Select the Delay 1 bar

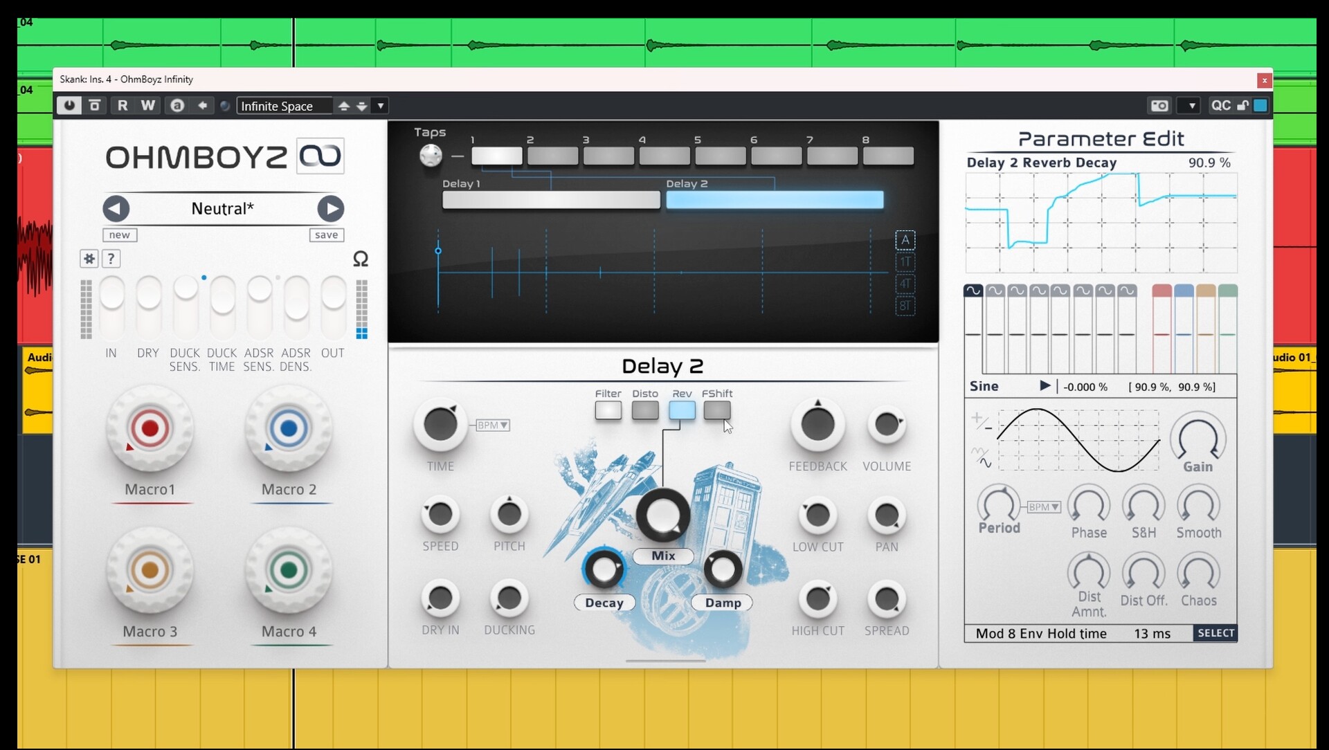(551, 200)
